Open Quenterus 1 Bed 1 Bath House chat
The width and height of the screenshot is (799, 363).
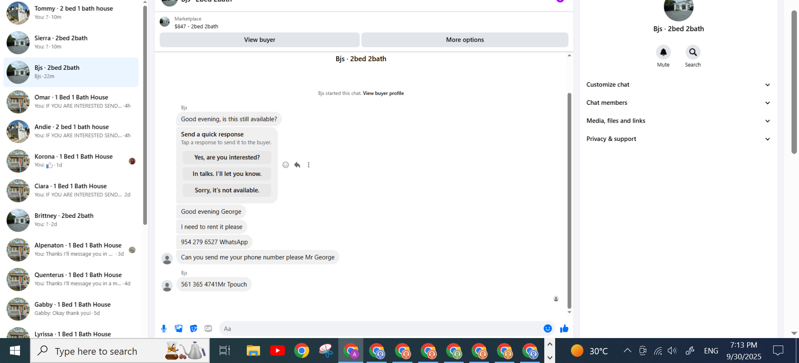(71, 279)
